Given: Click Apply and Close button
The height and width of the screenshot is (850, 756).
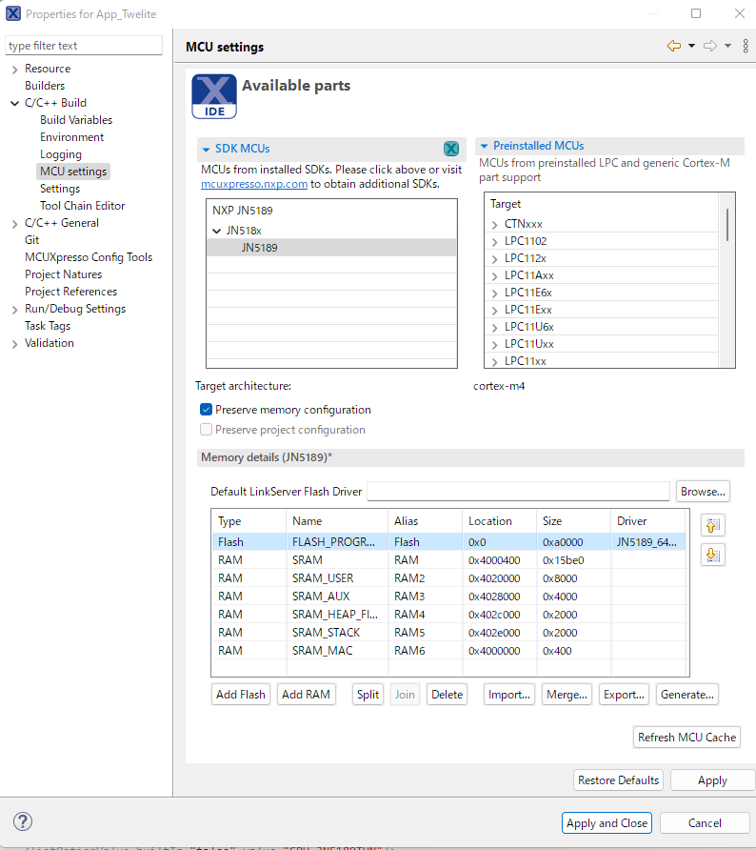Looking at the screenshot, I should tap(607, 823).
